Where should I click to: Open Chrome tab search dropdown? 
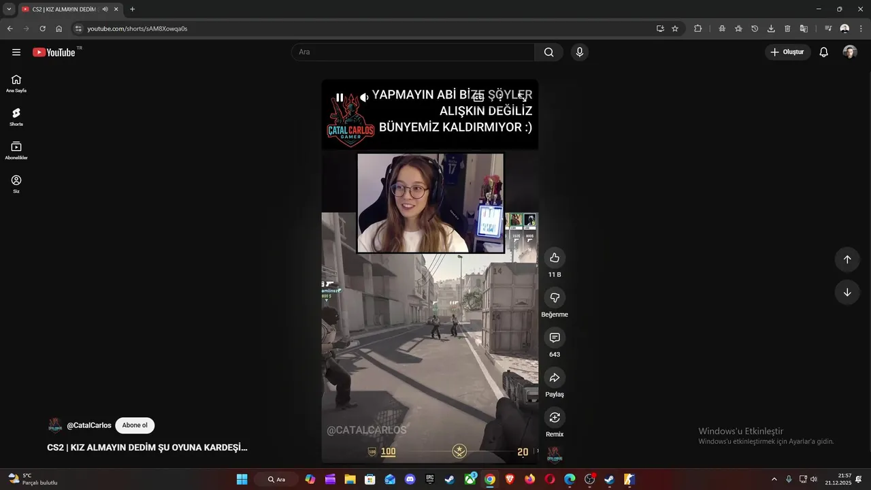pyautogui.click(x=9, y=9)
